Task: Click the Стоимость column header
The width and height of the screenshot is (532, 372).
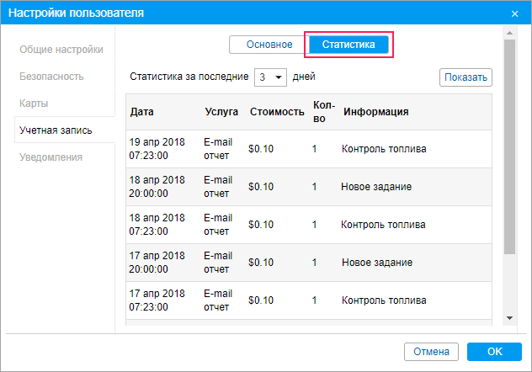Action: (277, 112)
